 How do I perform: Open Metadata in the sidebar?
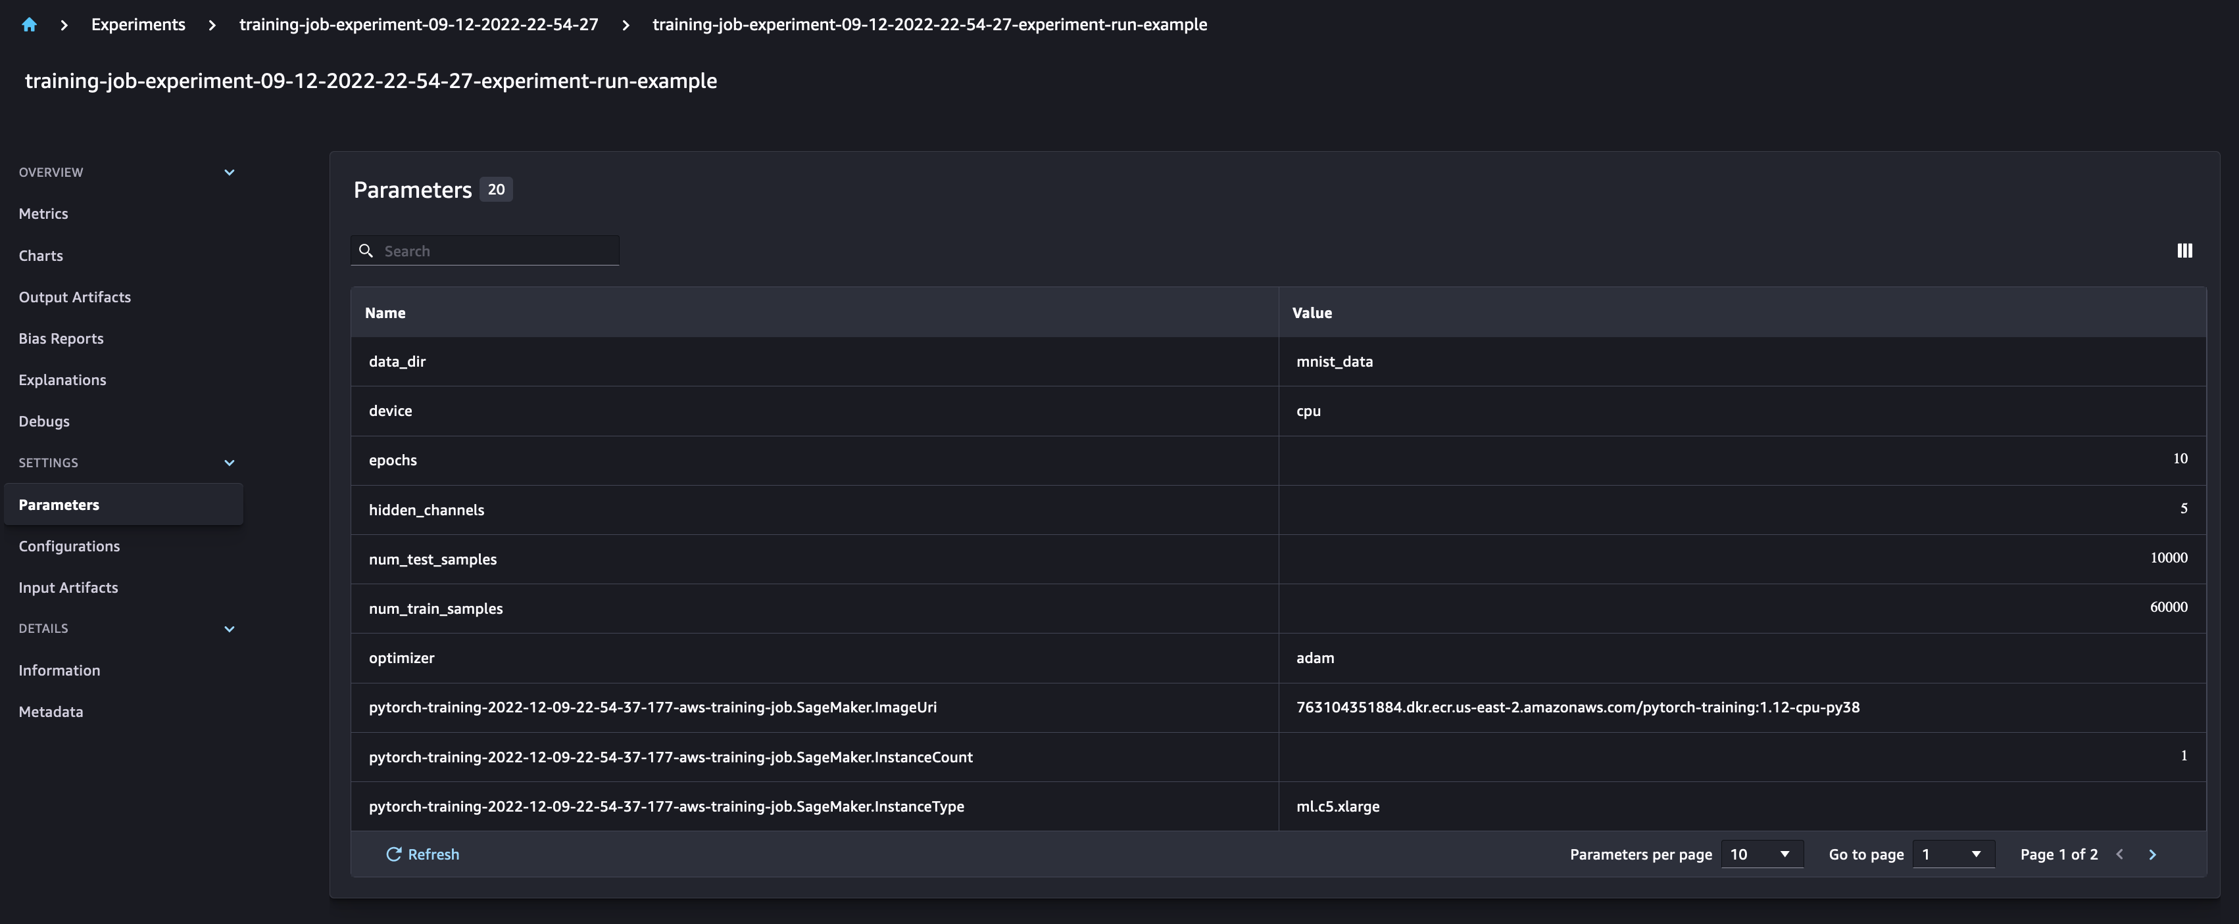[x=51, y=712]
